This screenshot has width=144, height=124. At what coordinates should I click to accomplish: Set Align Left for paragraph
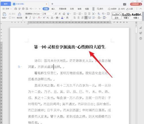(x=75, y=18)
